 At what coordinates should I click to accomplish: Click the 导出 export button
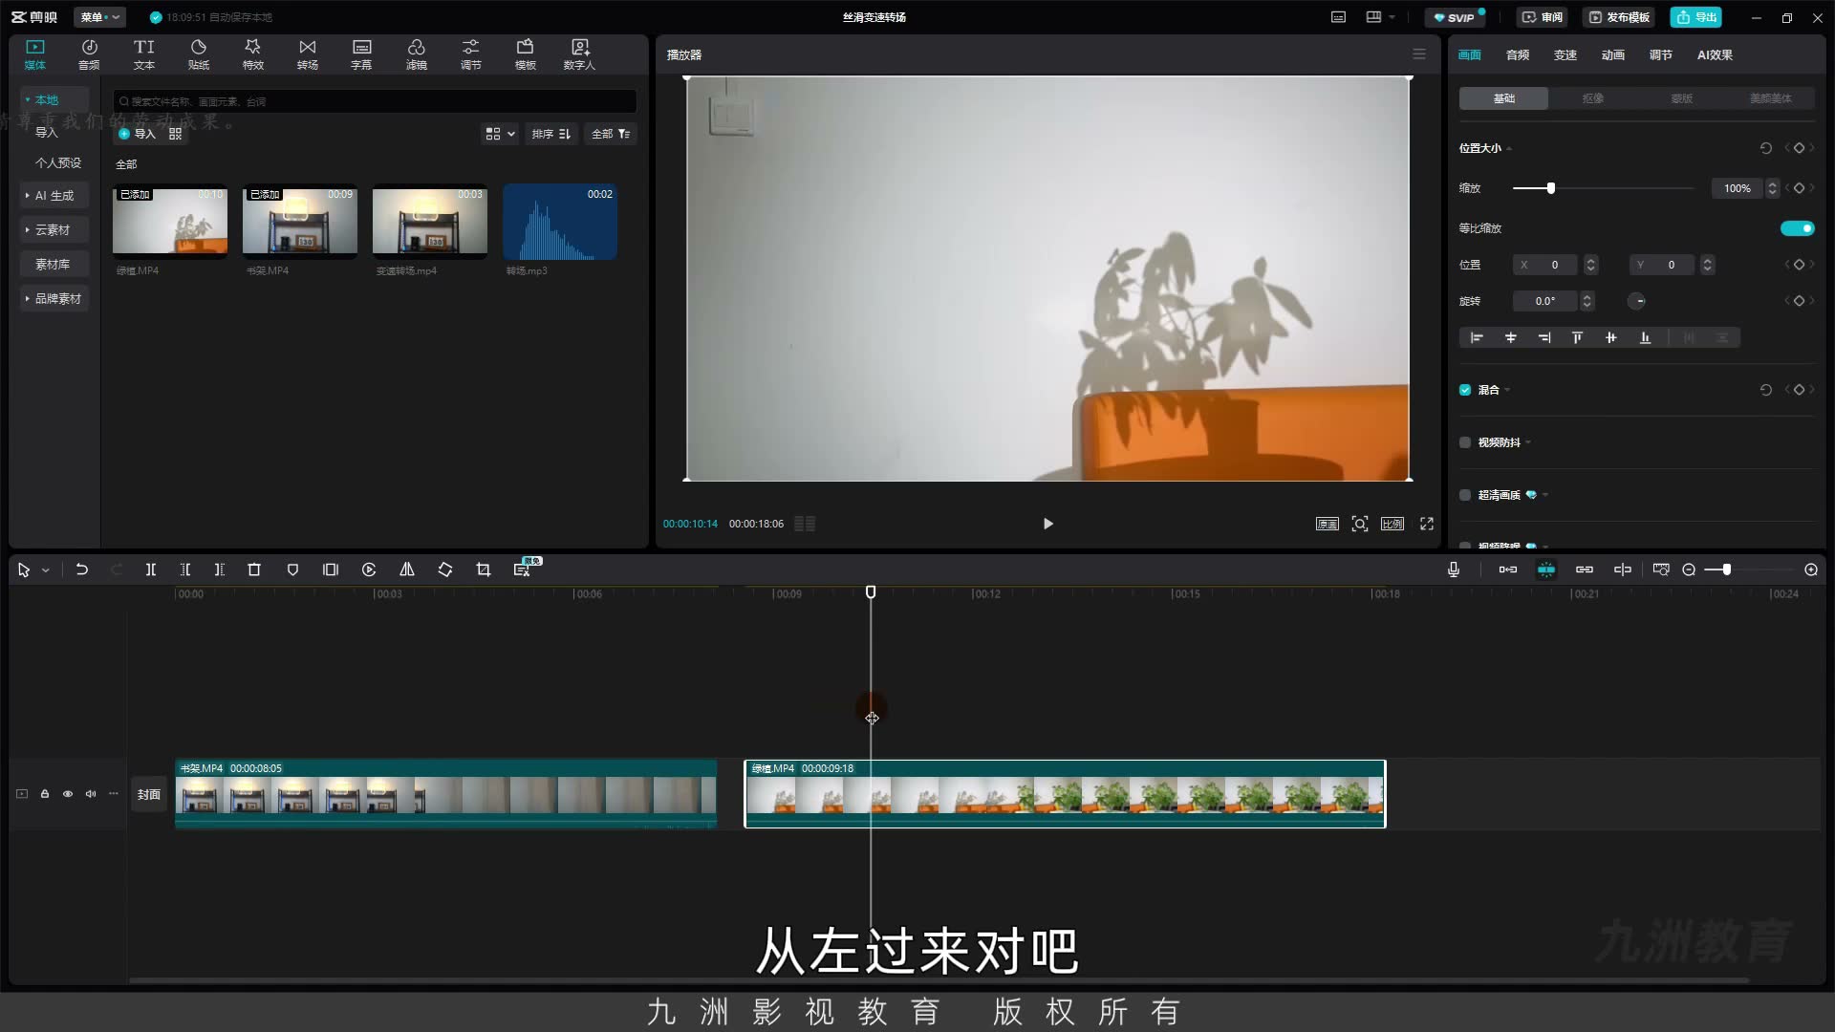tap(1696, 17)
